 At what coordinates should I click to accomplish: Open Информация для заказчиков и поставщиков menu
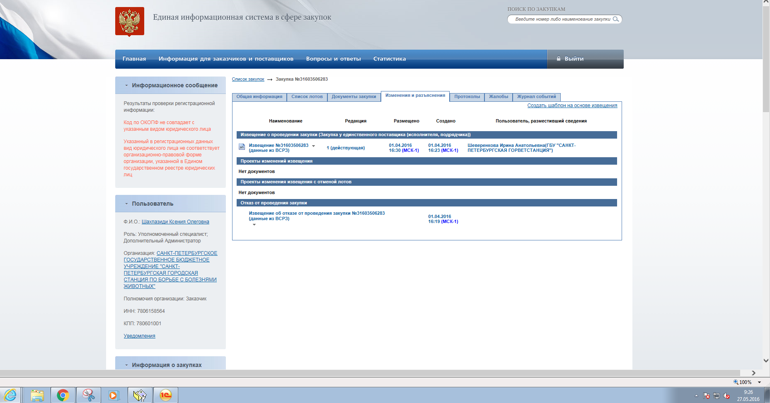click(x=226, y=59)
